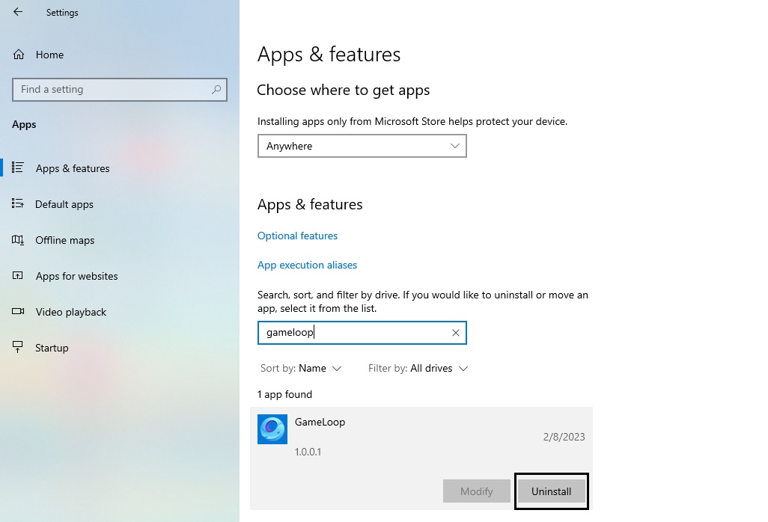768x522 pixels.
Task: Select Offline maps in the sidebar
Action: click(64, 239)
